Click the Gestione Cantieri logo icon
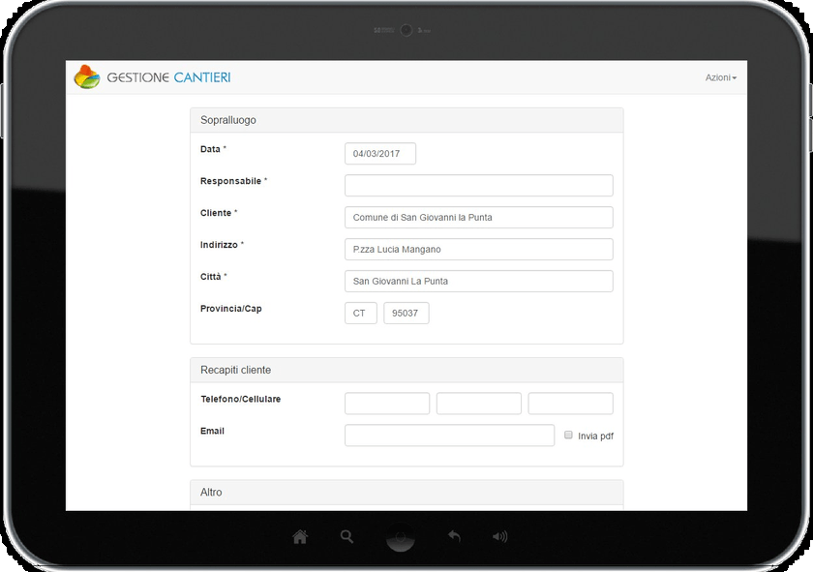The height and width of the screenshot is (572, 813). coord(87,77)
